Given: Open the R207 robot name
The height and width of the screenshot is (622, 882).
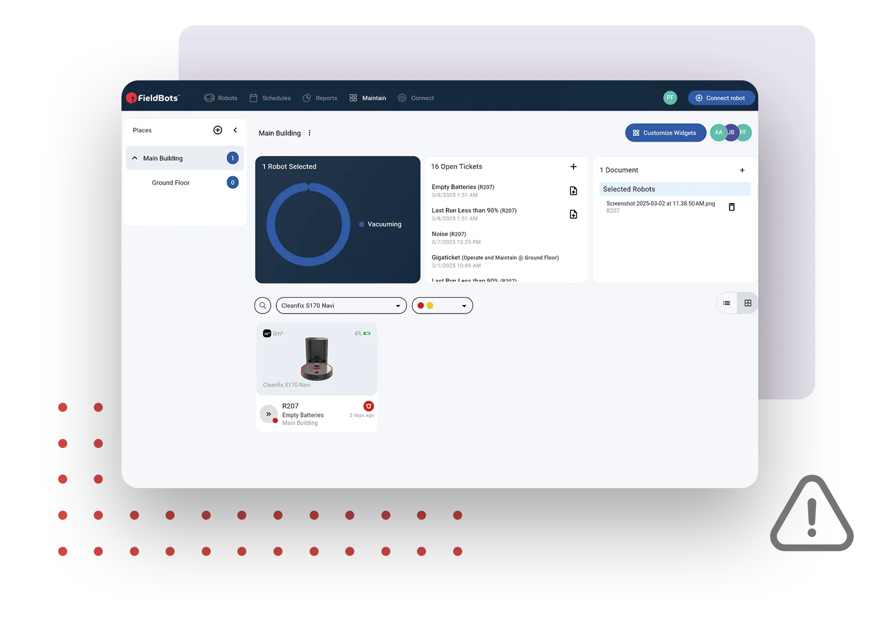Looking at the screenshot, I should 290,406.
